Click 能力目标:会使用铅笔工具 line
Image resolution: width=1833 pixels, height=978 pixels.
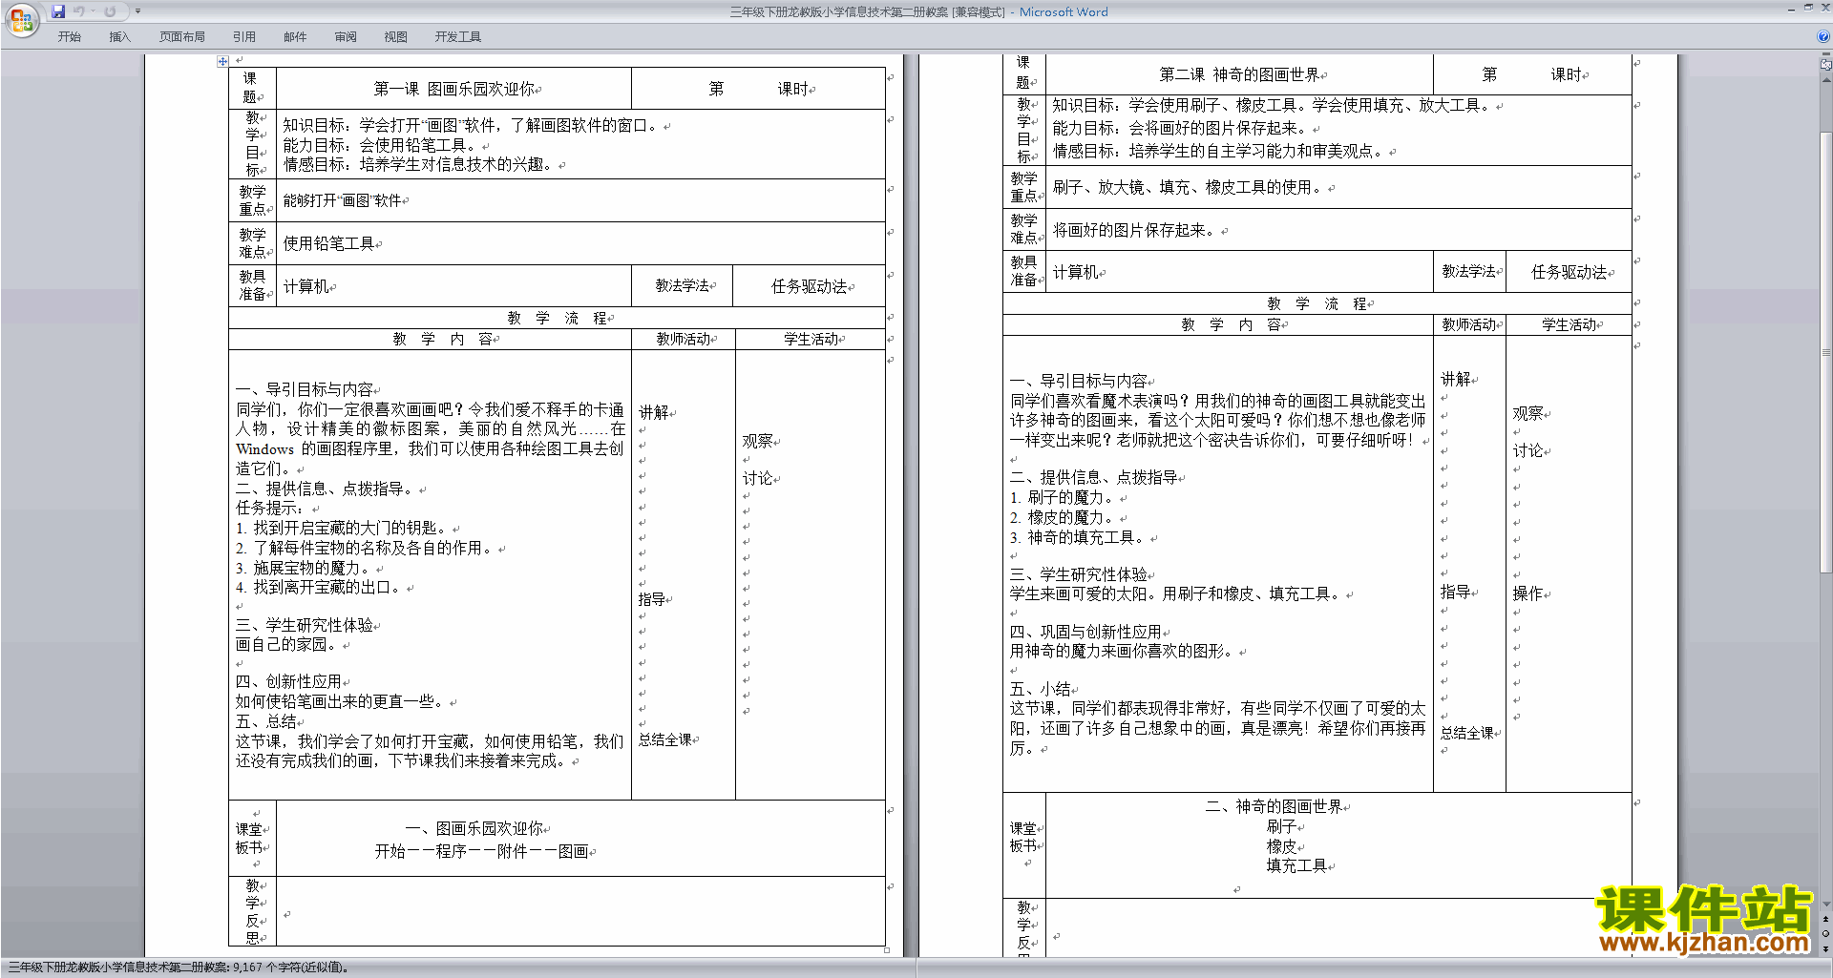[x=381, y=145]
